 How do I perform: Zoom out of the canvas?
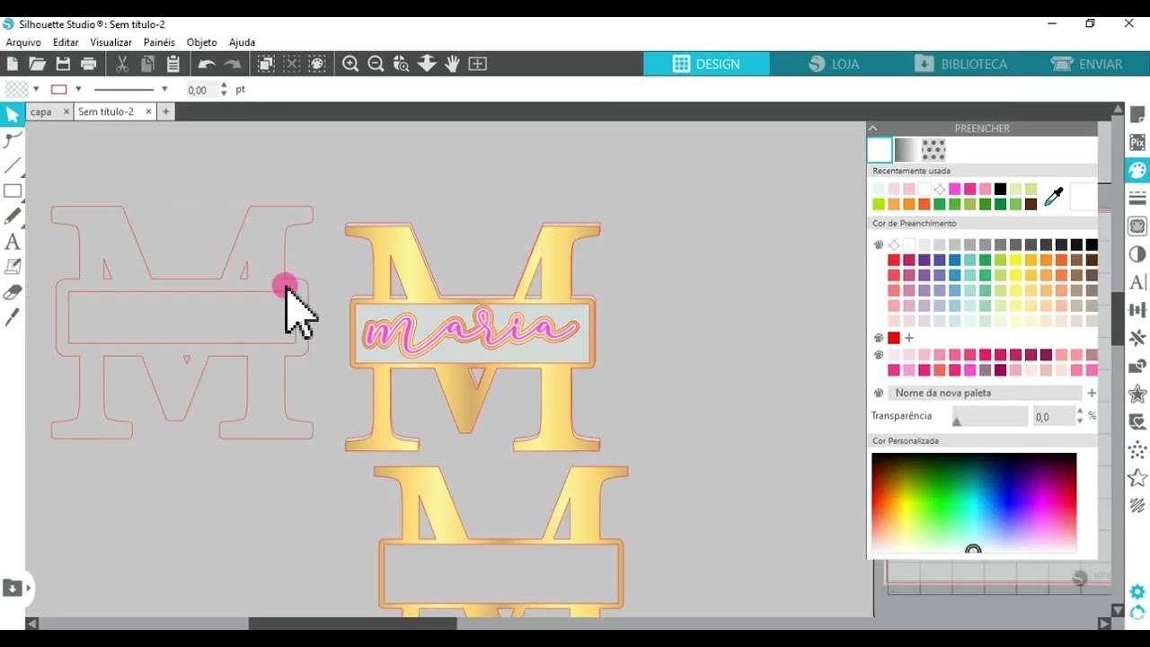376,64
